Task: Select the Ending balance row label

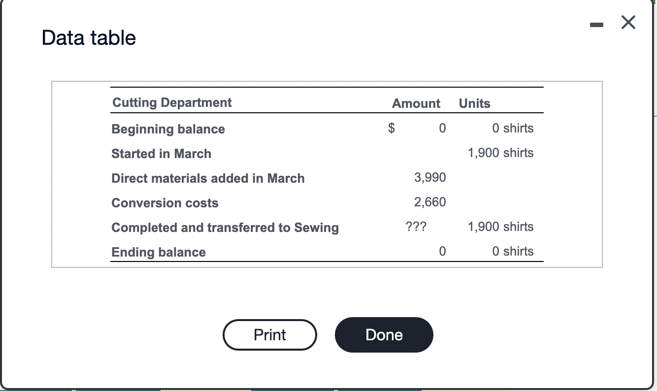Action: pyautogui.click(x=159, y=252)
